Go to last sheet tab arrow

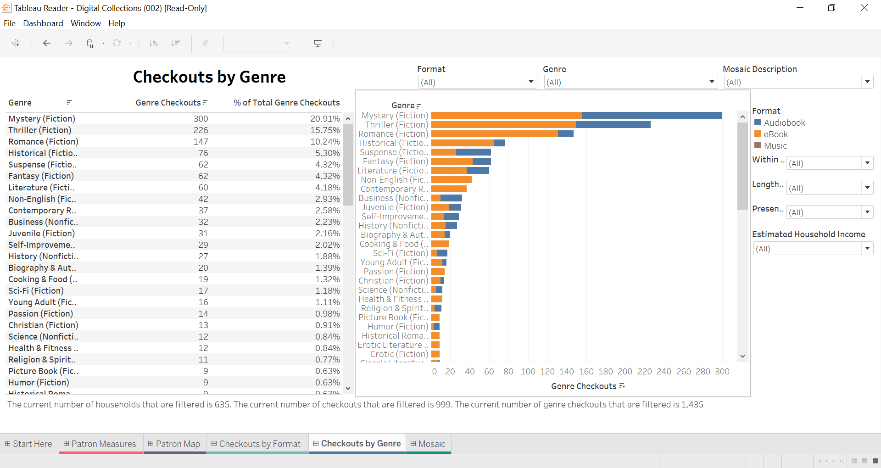pos(841,461)
